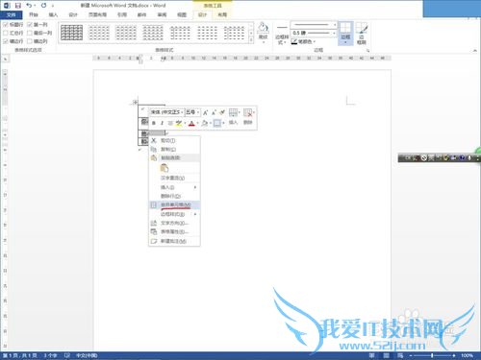The width and height of the screenshot is (481, 360).
Task: Click the print layout view icon in the status bar
Action: tap(386, 355)
